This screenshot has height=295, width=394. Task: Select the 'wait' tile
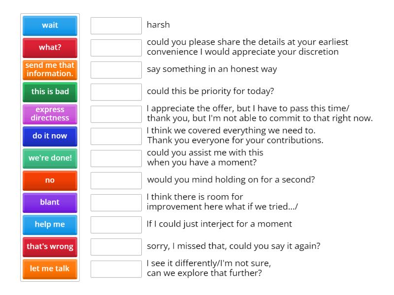(49, 26)
